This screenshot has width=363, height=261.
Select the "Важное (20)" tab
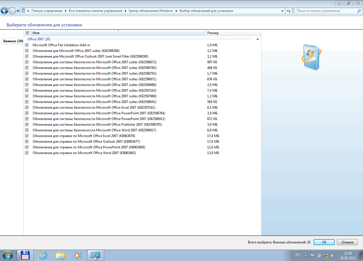(13, 41)
